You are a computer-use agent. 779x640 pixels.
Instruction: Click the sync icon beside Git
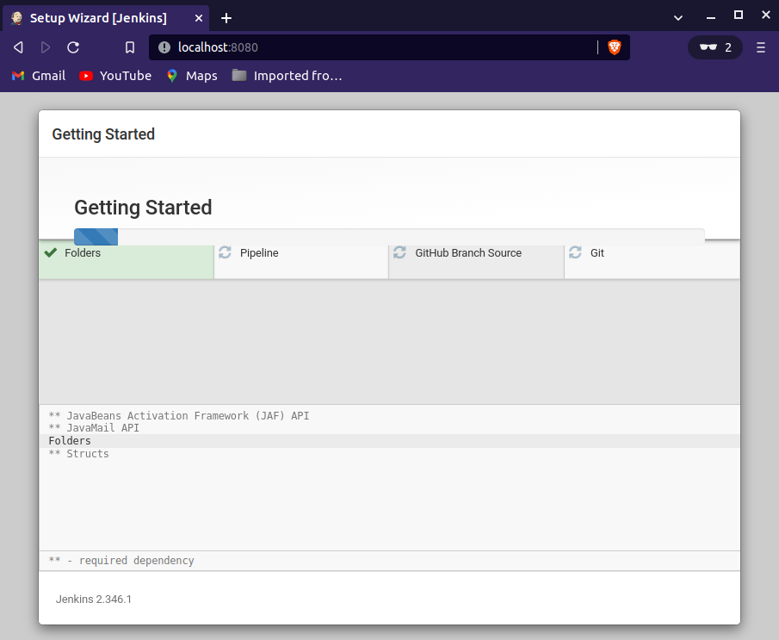pyautogui.click(x=576, y=252)
